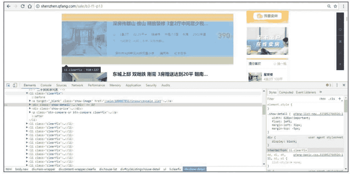Toggle the .cls class editor
Image resolution: width=352 pixels, height=174 pixels.
tap(332, 99)
